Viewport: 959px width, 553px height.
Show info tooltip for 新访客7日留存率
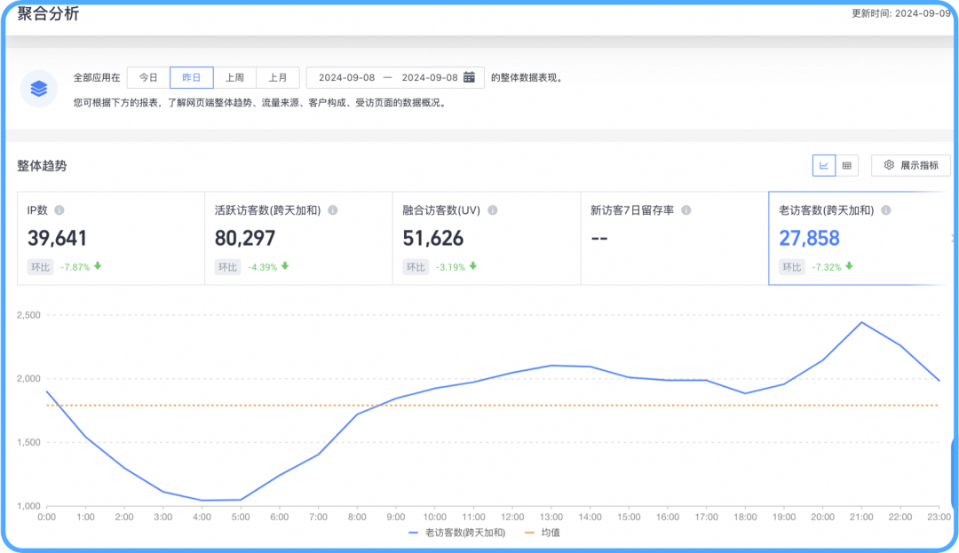(686, 210)
